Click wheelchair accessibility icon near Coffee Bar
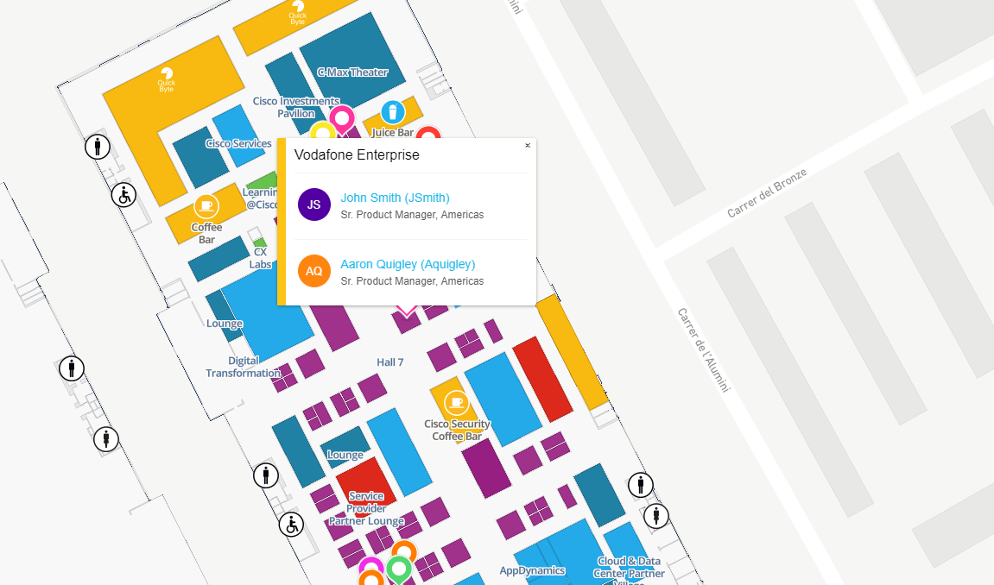 [x=123, y=195]
